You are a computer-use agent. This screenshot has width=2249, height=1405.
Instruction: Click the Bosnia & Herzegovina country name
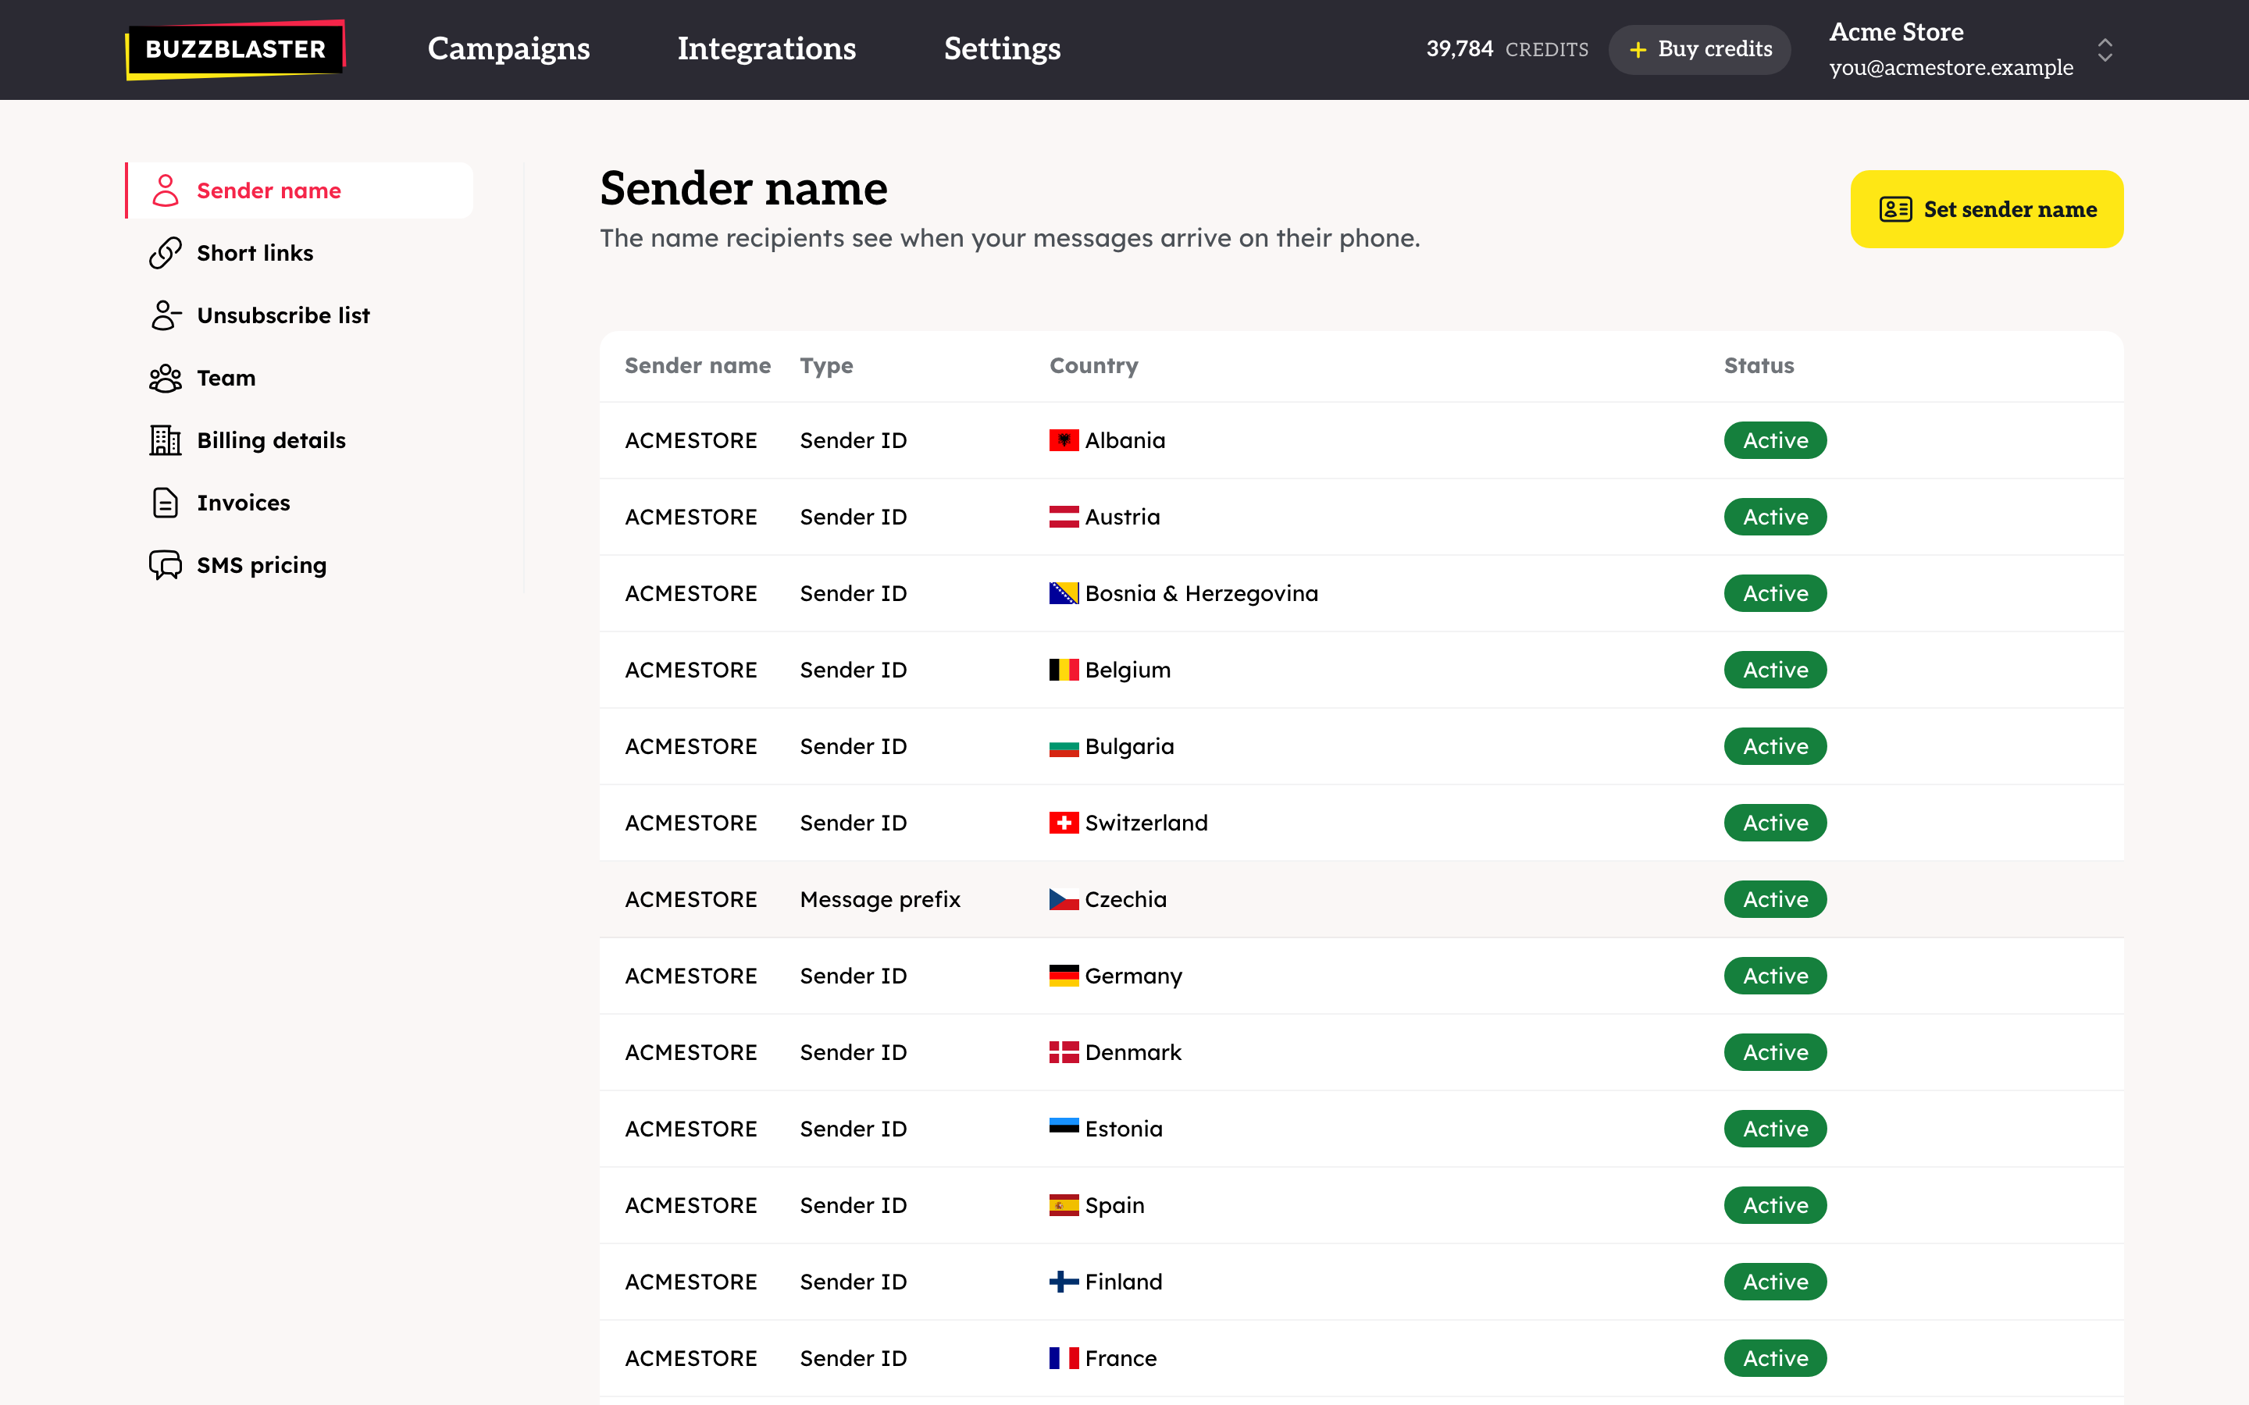(x=1202, y=593)
